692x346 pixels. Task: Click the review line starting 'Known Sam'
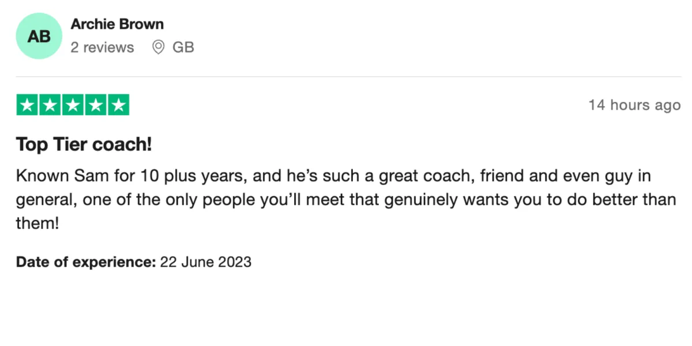pyautogui.click(x=333, y=175)
